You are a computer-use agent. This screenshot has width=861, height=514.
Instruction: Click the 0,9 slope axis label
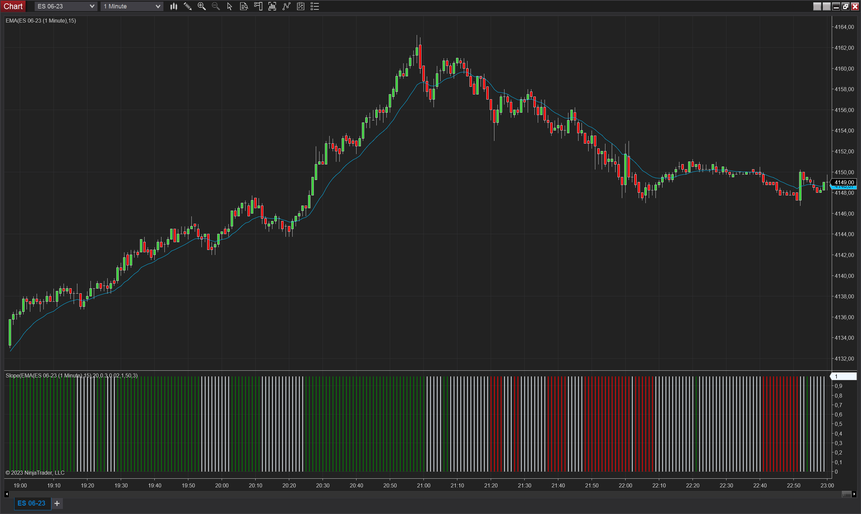coord(838,386)
